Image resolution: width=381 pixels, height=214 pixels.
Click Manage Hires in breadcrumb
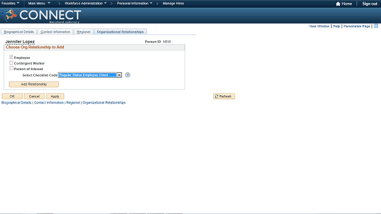pyautogui.click(x=173, y=4)
